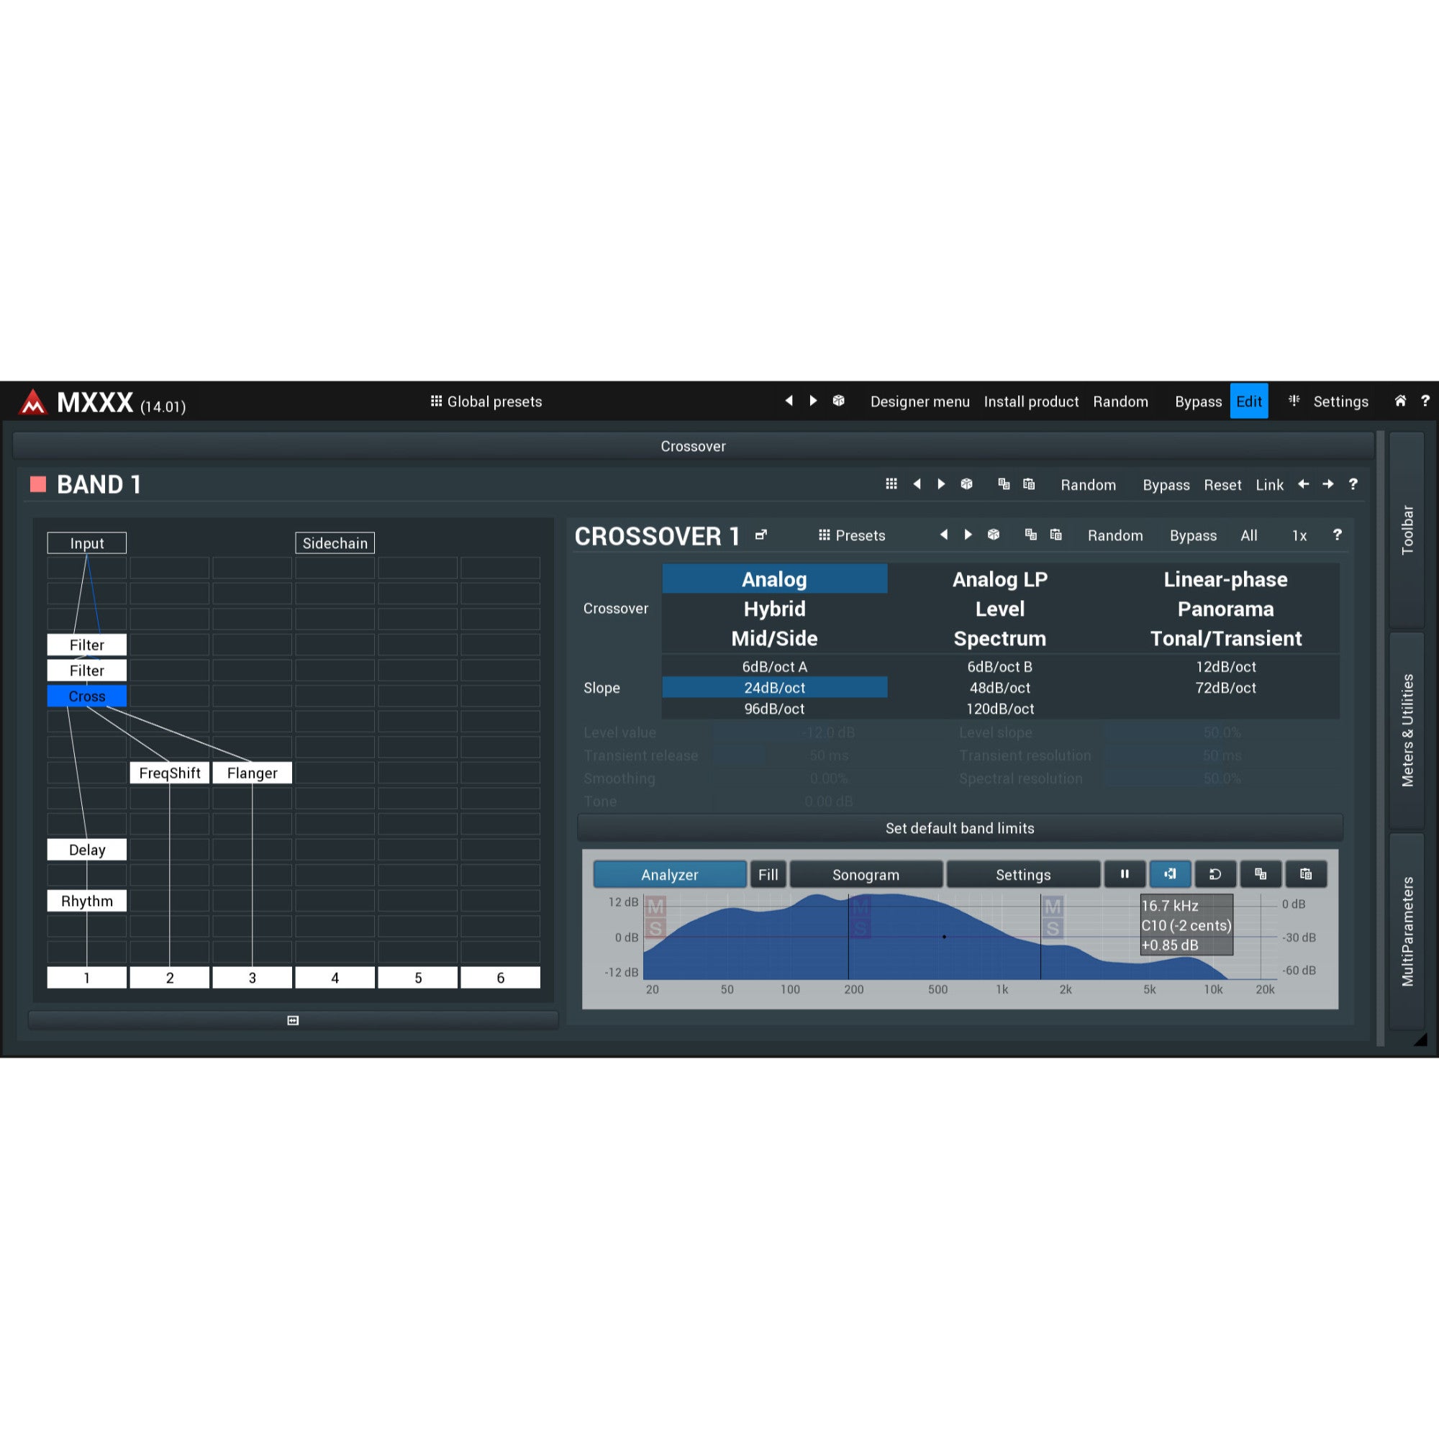Open the global help question mark

(x=1425, y=401)
